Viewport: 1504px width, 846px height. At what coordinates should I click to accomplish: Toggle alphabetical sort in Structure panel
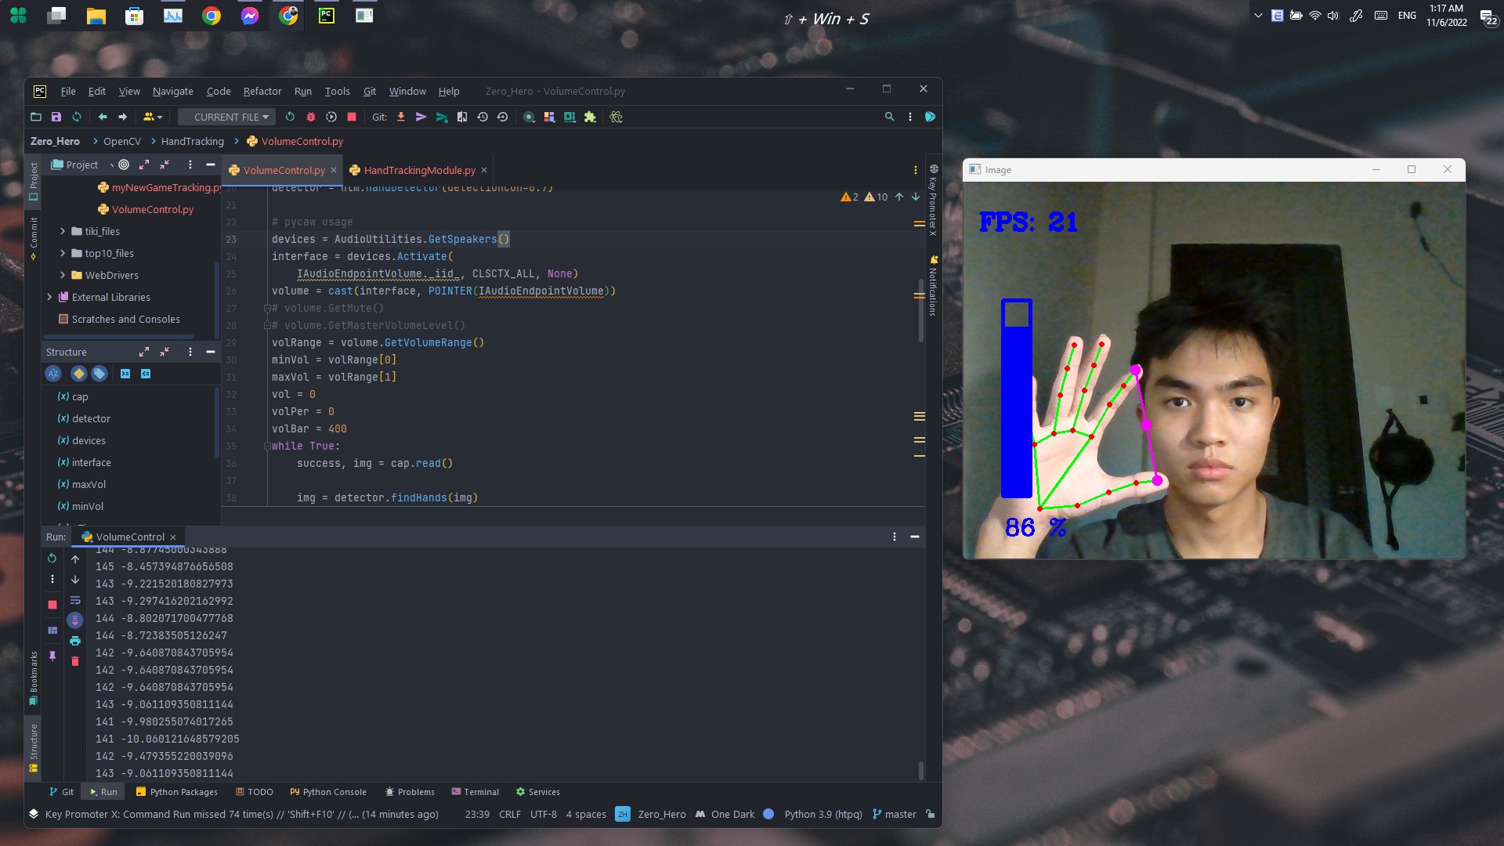[53, 374]
